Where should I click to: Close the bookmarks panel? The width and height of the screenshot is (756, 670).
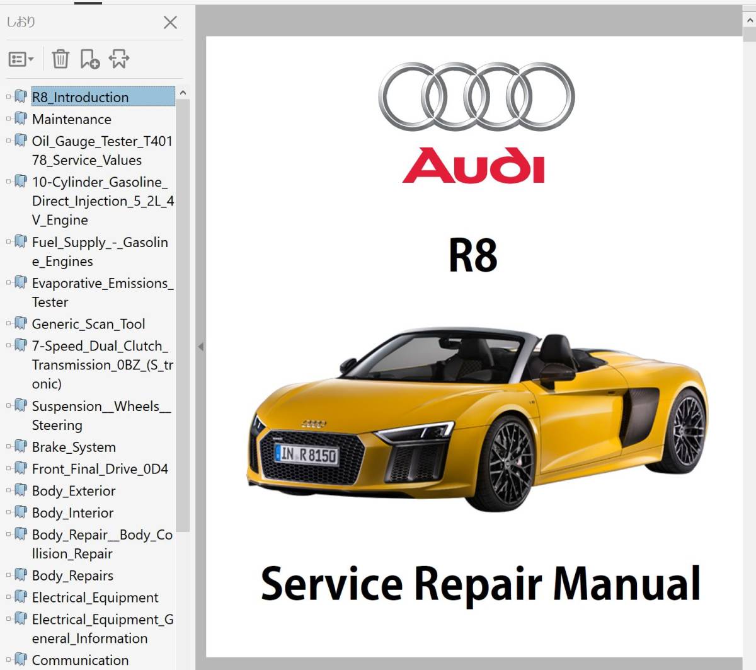(170, 23)
